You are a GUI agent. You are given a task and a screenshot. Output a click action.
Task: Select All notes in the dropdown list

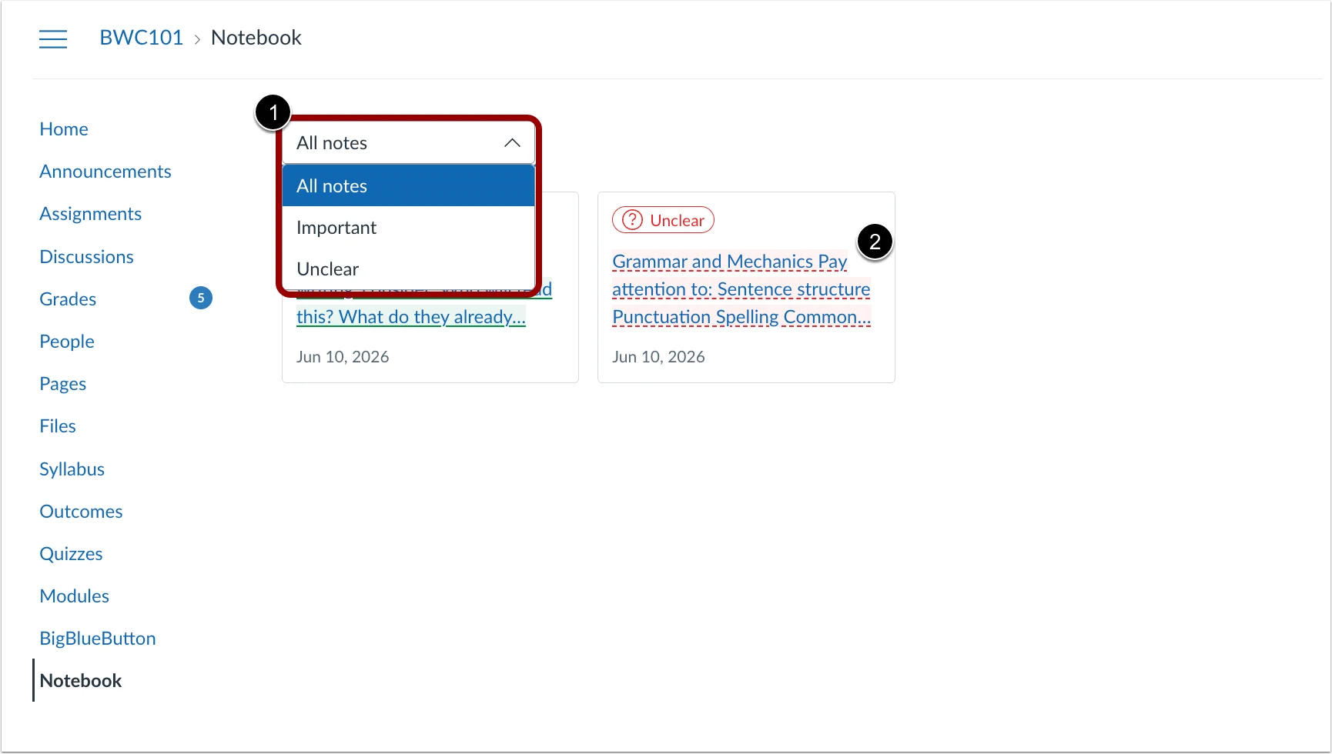point(408,186)
